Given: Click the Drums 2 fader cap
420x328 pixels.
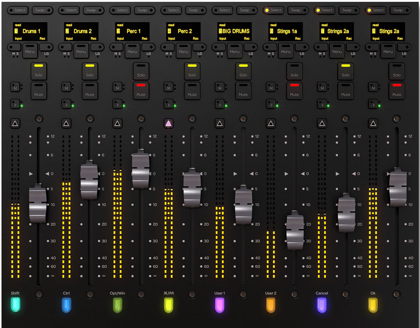Looking at the screenshot, I should coord(89,180).
